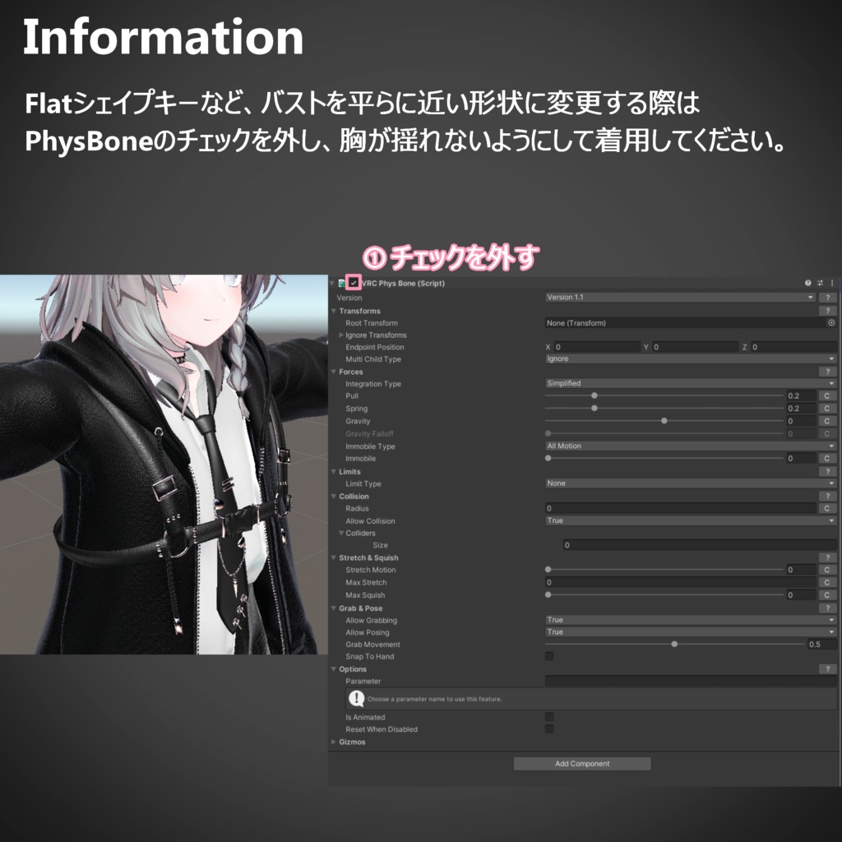Check the Is Animated checkbox
The image size is (842, 842).
[x=550, y=717]
